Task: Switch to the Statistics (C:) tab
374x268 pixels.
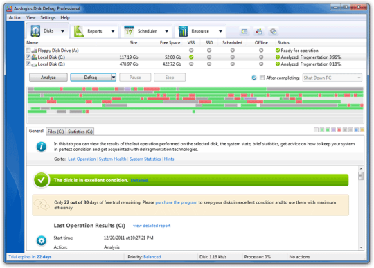Action: click(80, 132)
